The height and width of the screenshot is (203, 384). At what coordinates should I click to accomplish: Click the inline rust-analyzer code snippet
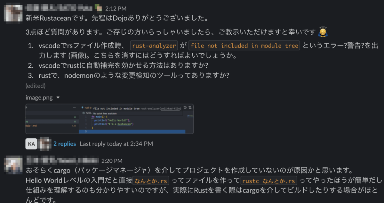click(x=154, y=45)
